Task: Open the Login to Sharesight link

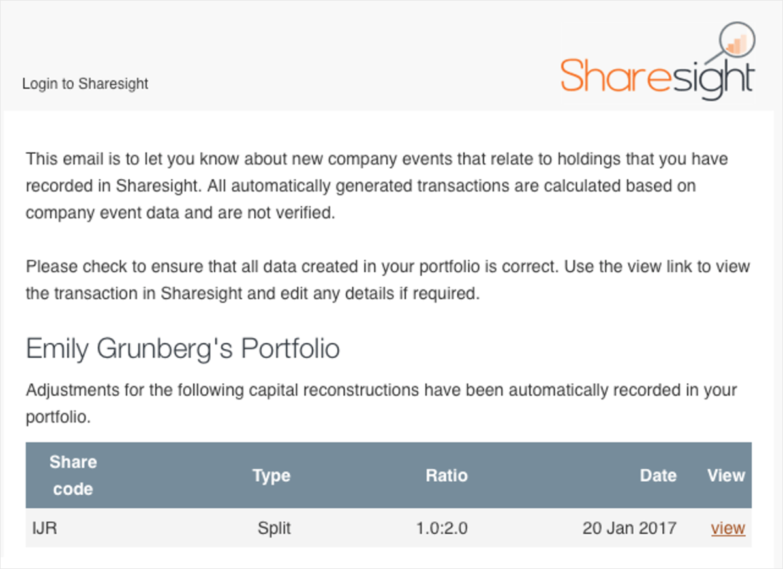Action: pos(85,83)
